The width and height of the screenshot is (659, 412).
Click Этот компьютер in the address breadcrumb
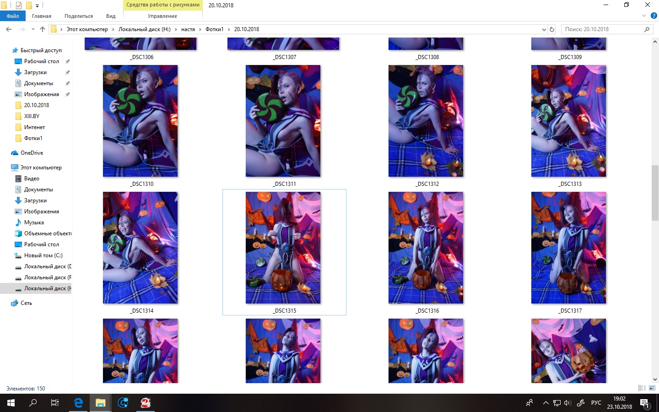point(87,29)
